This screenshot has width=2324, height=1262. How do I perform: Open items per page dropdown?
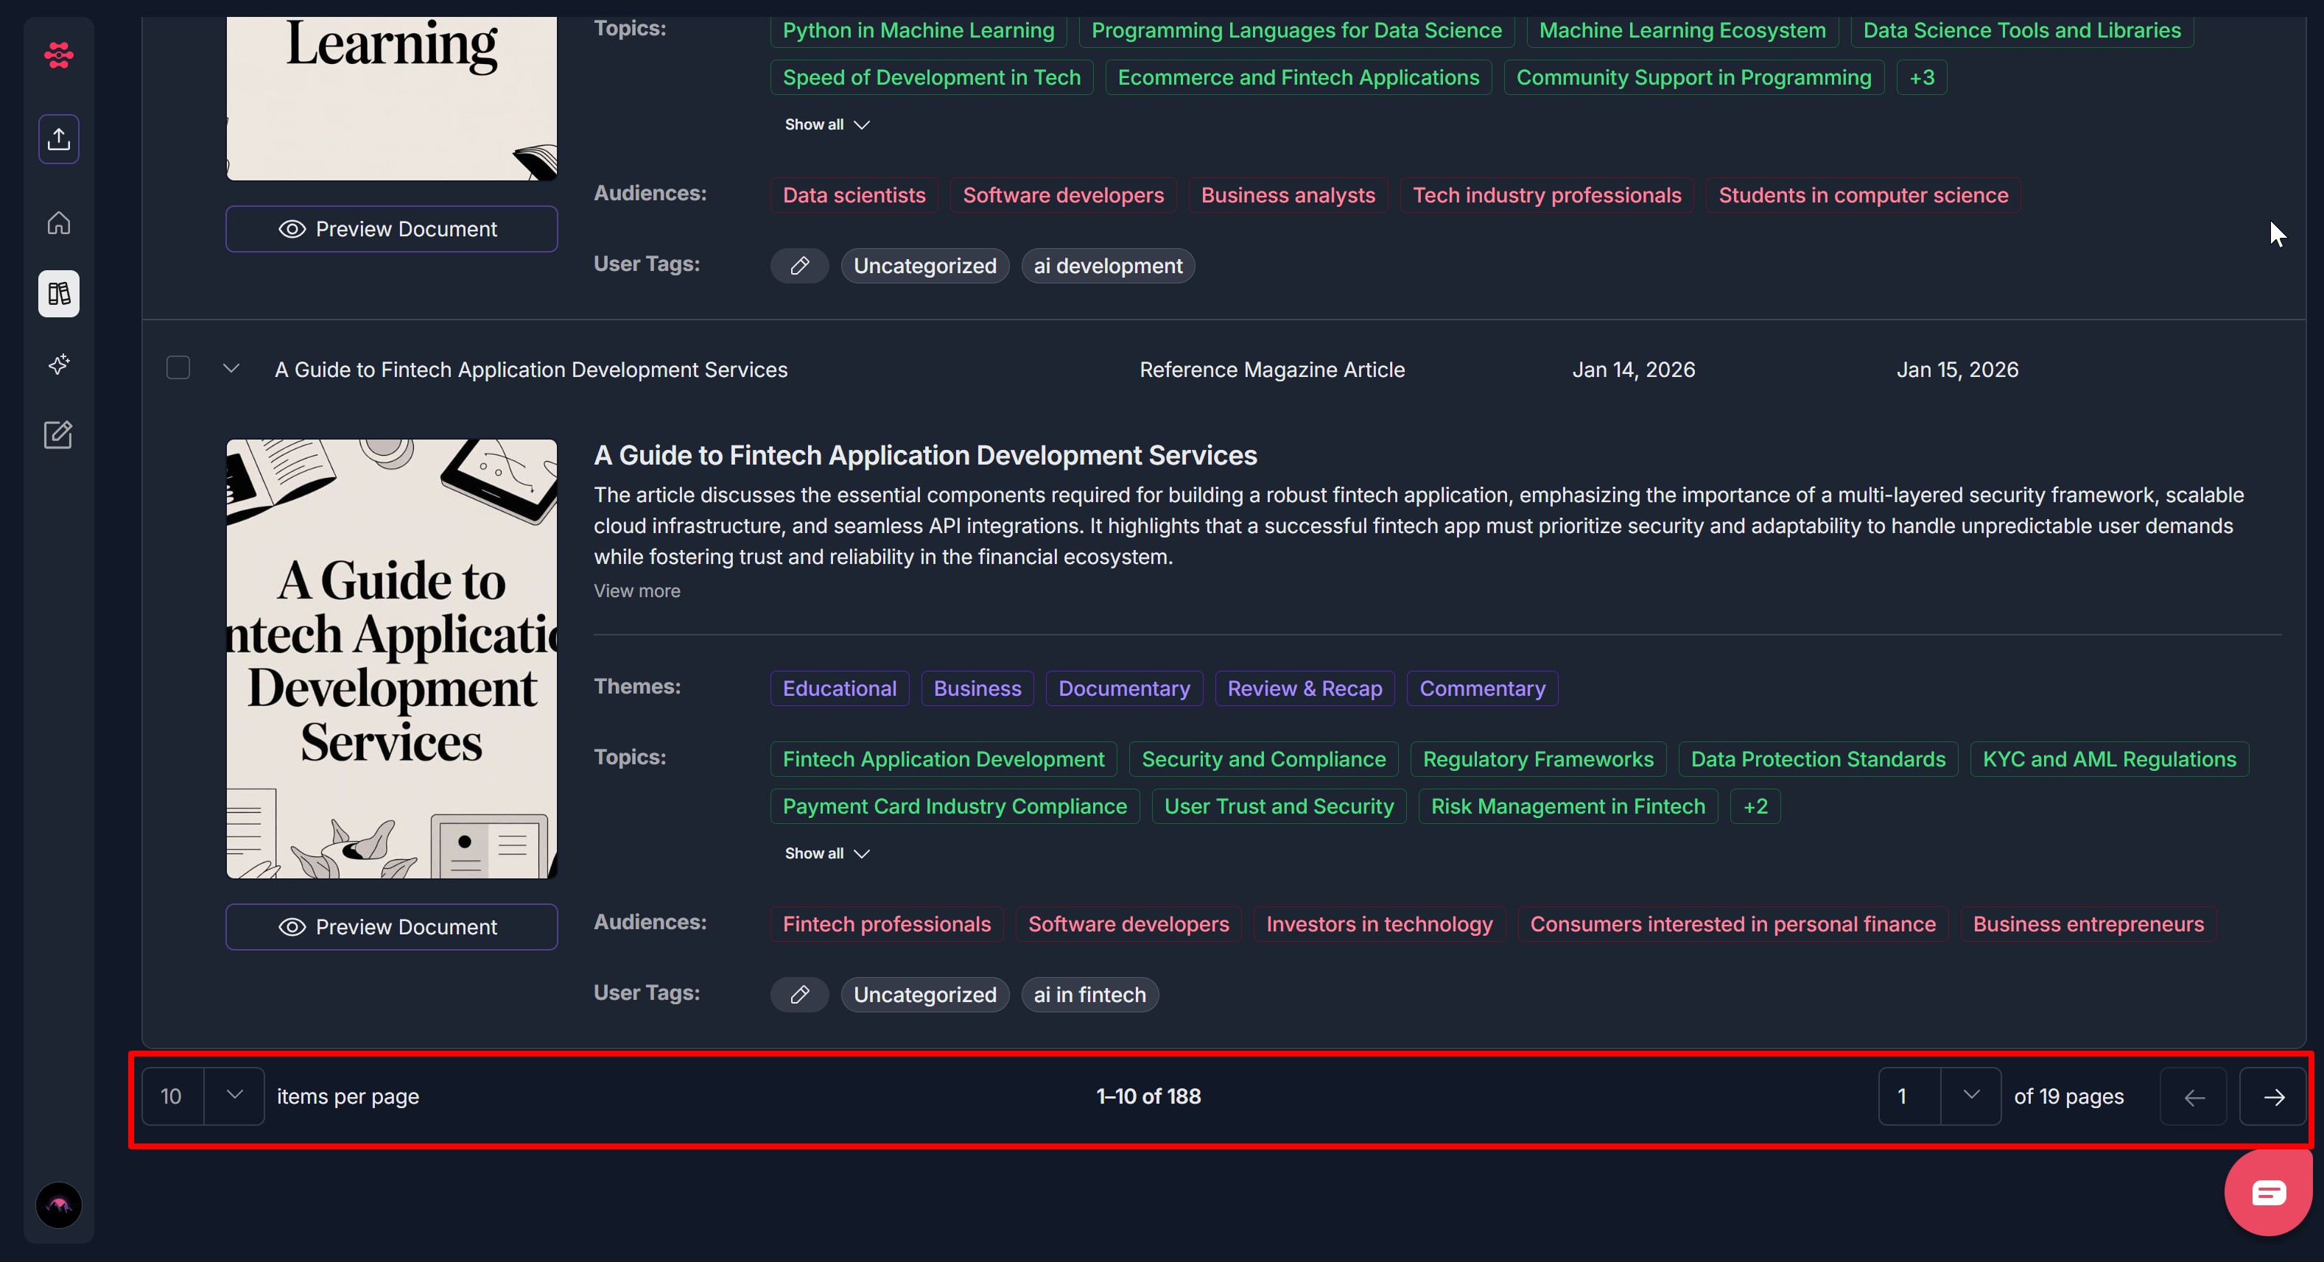(x=234, y=1095)
